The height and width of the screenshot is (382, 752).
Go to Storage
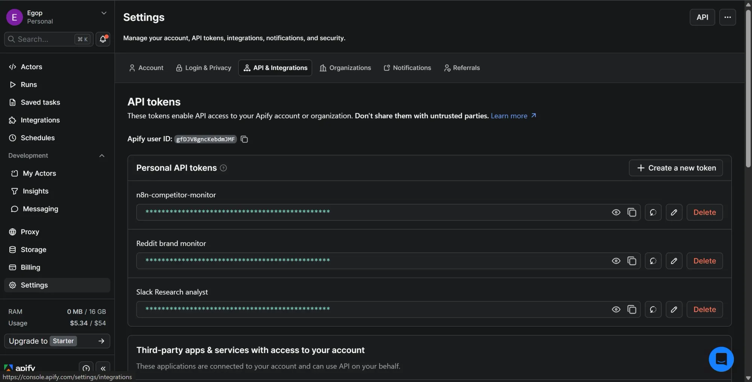coord(57,250)
